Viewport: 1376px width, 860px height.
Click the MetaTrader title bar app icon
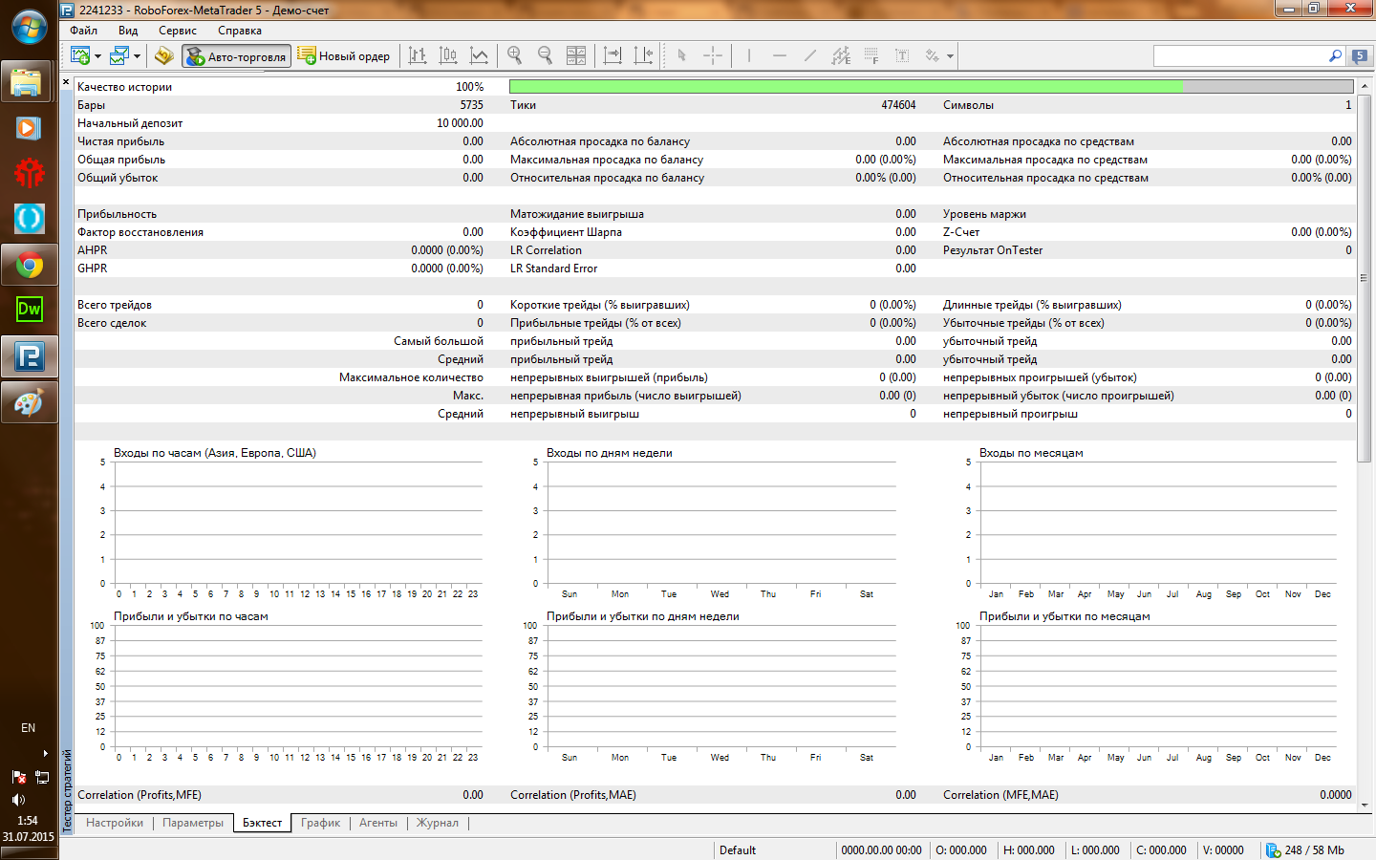pos(68,10)
